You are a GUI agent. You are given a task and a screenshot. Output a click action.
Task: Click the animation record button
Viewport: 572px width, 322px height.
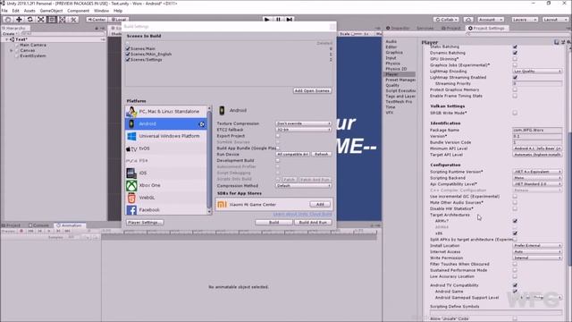click(21, 231)
